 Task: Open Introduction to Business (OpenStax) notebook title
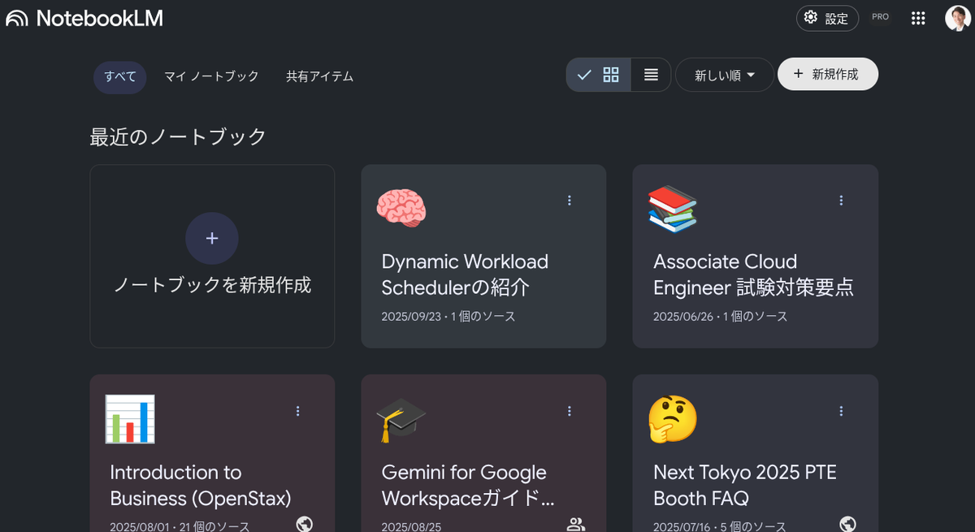pyautogui.click(x=201, y=485)
